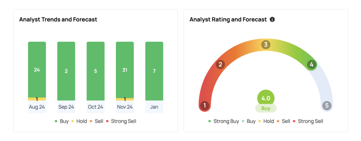Click the Aug 24 green bar
The image size is (361, 141).
(x=37, y=69)
